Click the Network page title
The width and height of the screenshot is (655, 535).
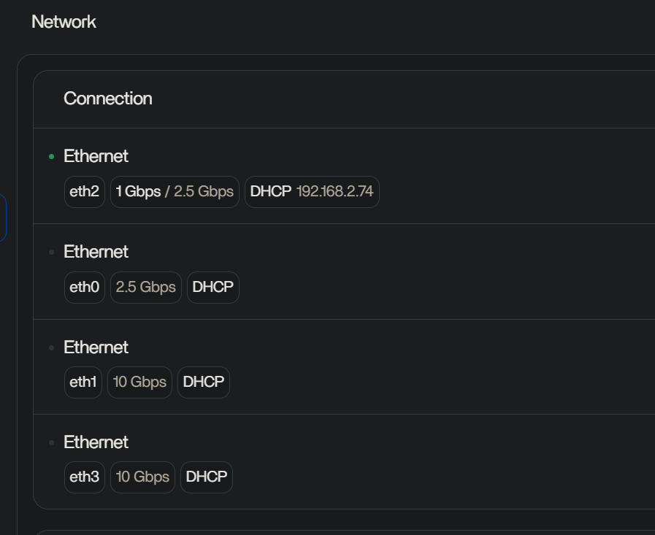pyautogui.click(x=64, y=22)
